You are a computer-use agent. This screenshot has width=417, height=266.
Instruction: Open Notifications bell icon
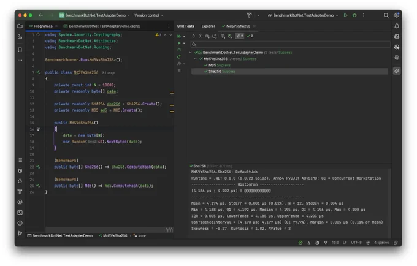[397, 26]
